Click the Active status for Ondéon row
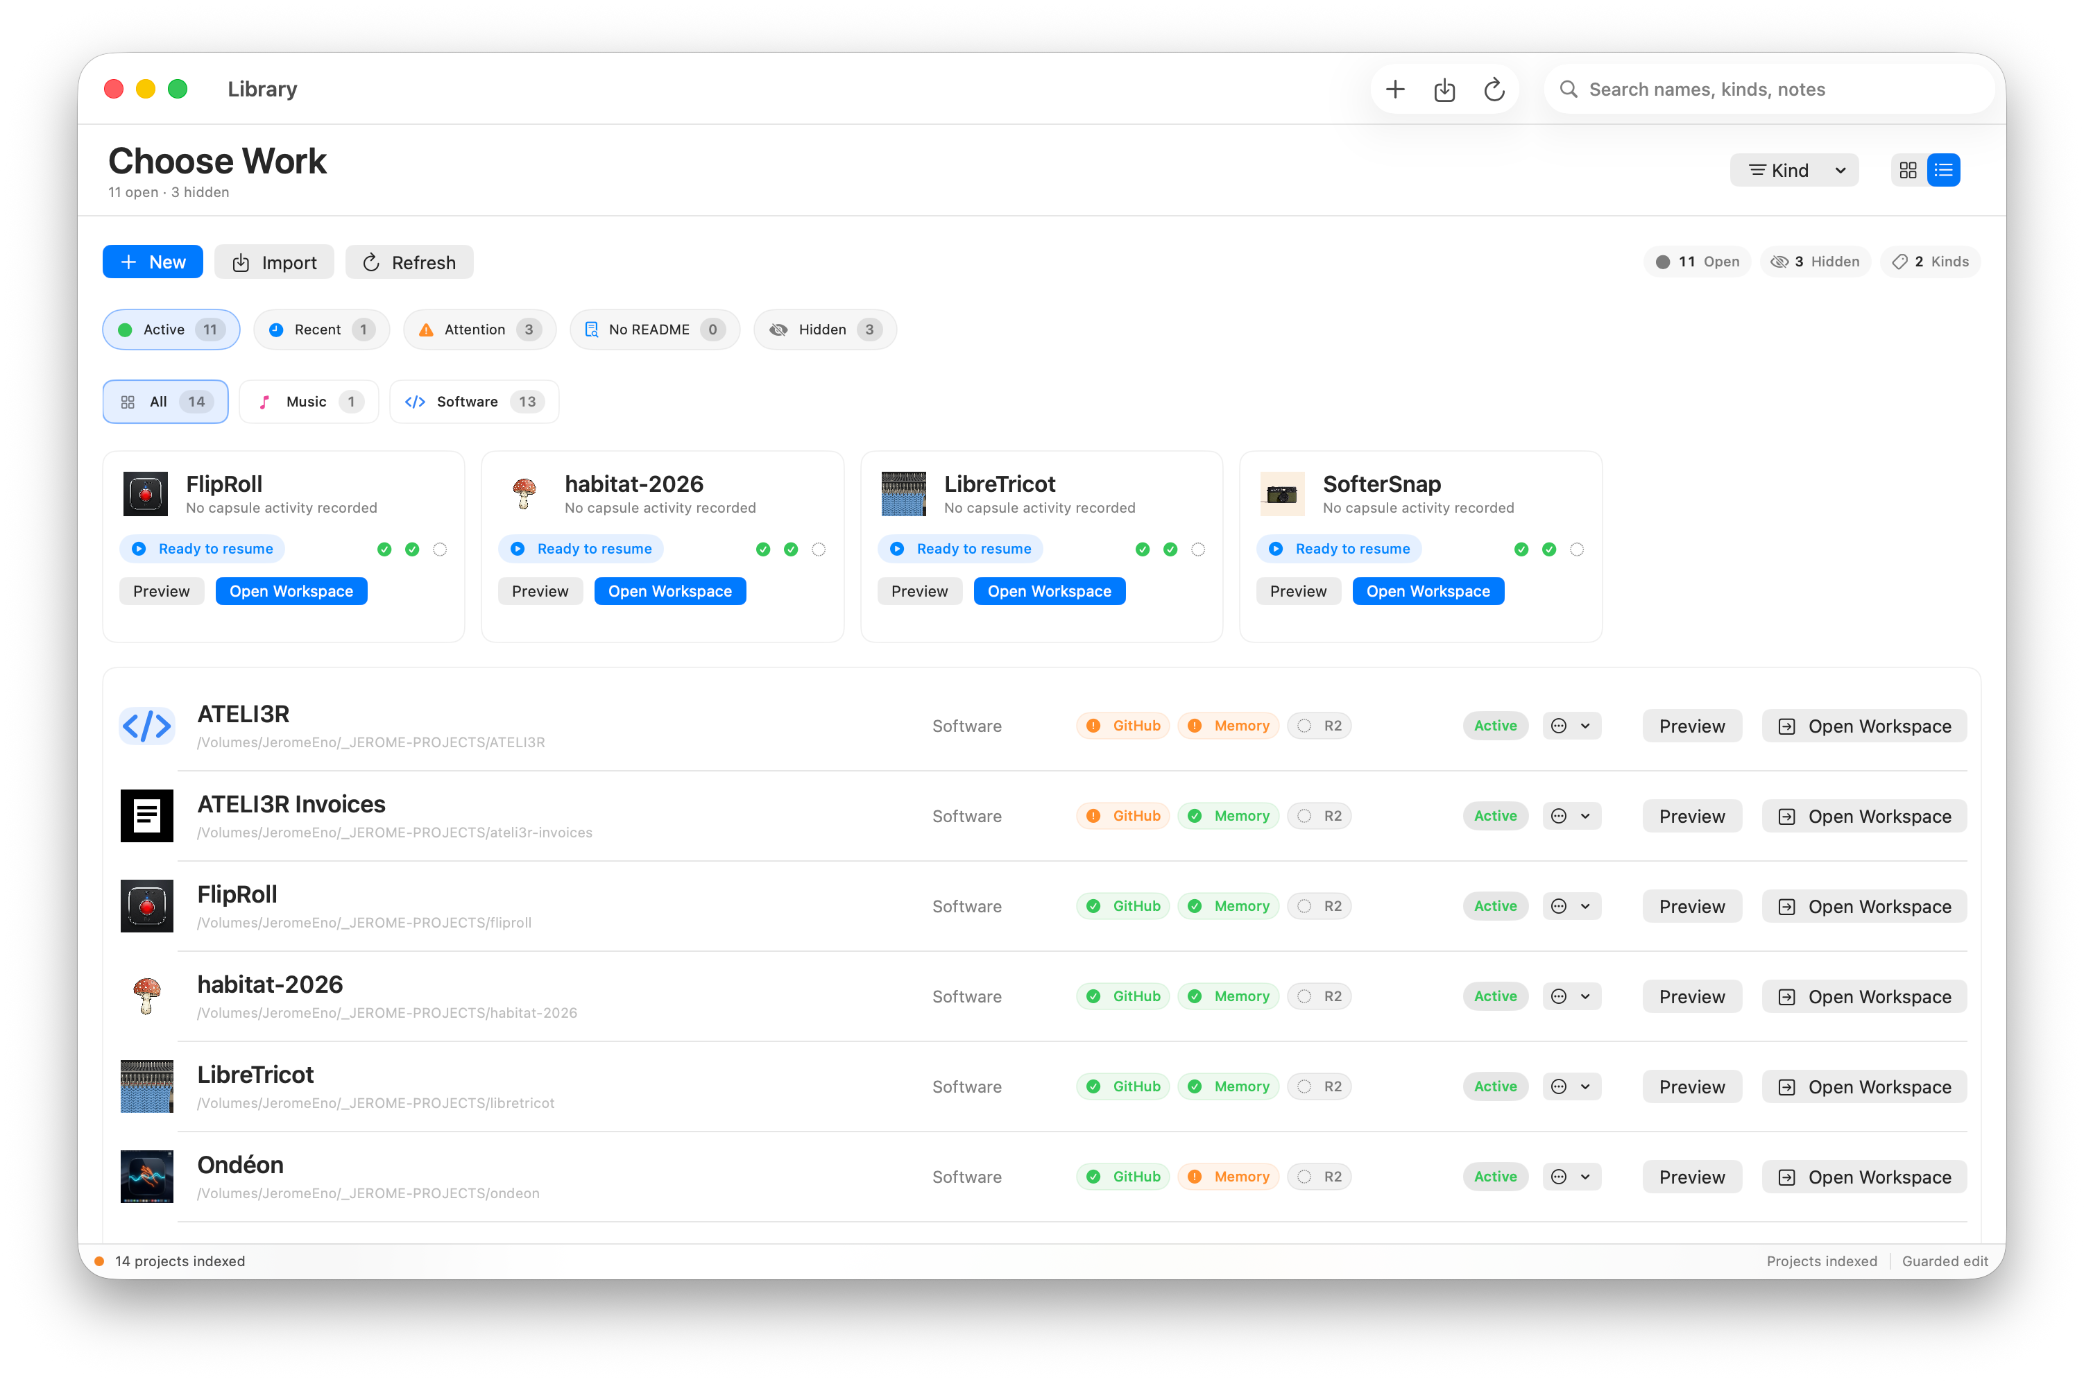 click(x=1496, y=1177)
